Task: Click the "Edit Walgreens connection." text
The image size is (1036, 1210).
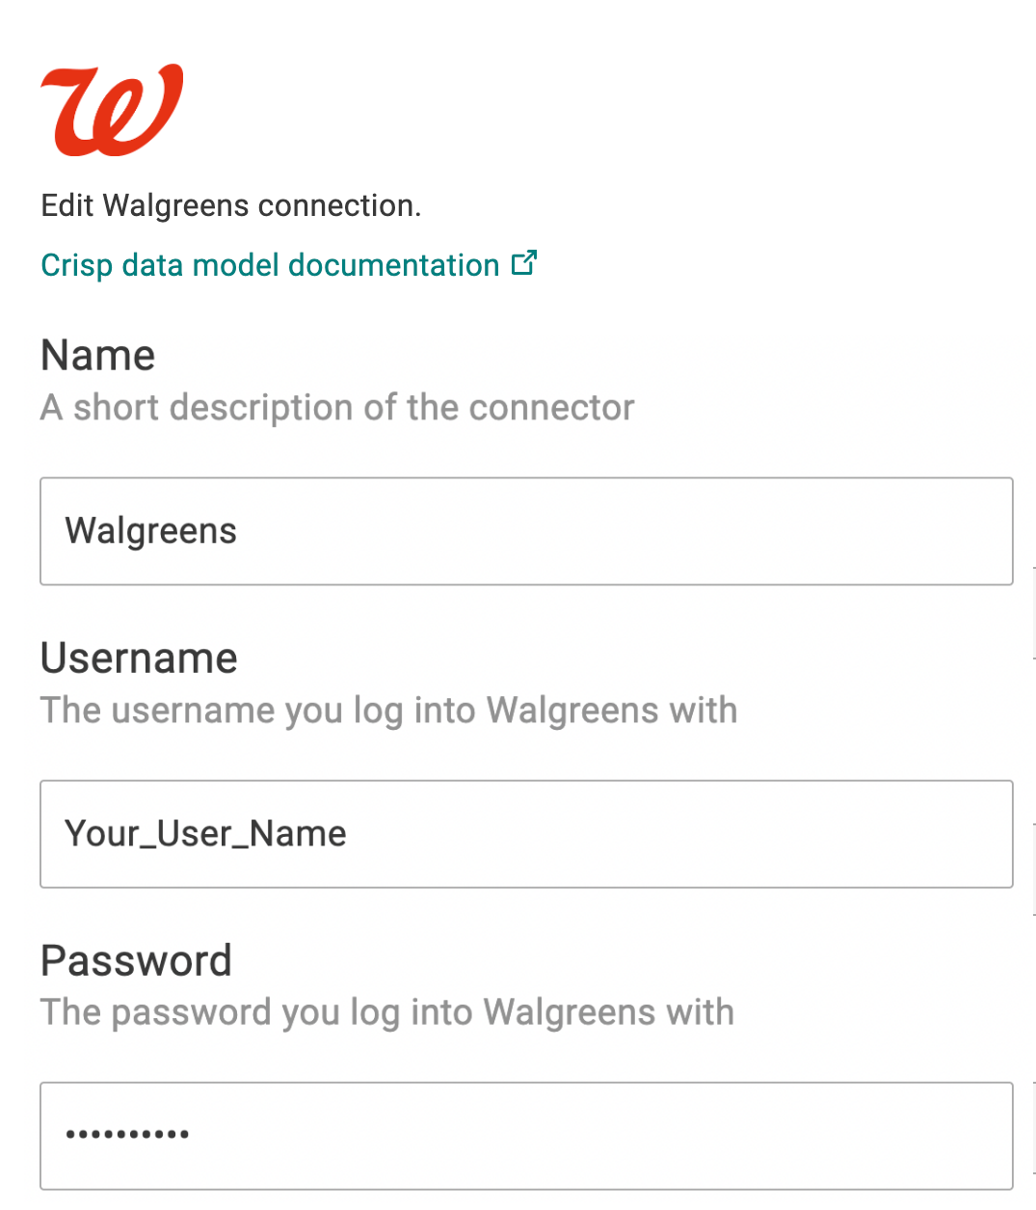Action: tap(231, 205)
